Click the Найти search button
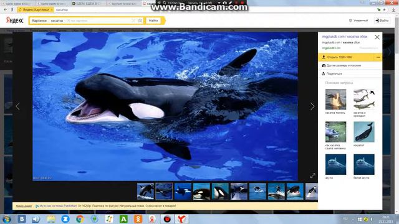 (x=153, y=21)
